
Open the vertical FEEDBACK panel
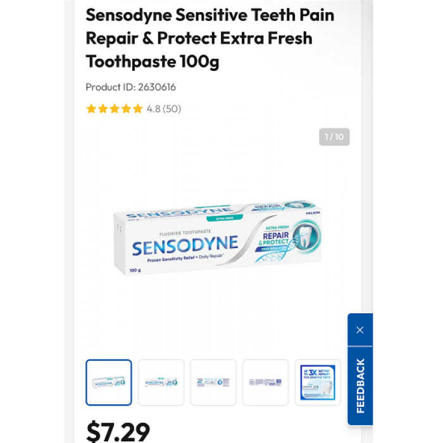[x=360, y=385]
